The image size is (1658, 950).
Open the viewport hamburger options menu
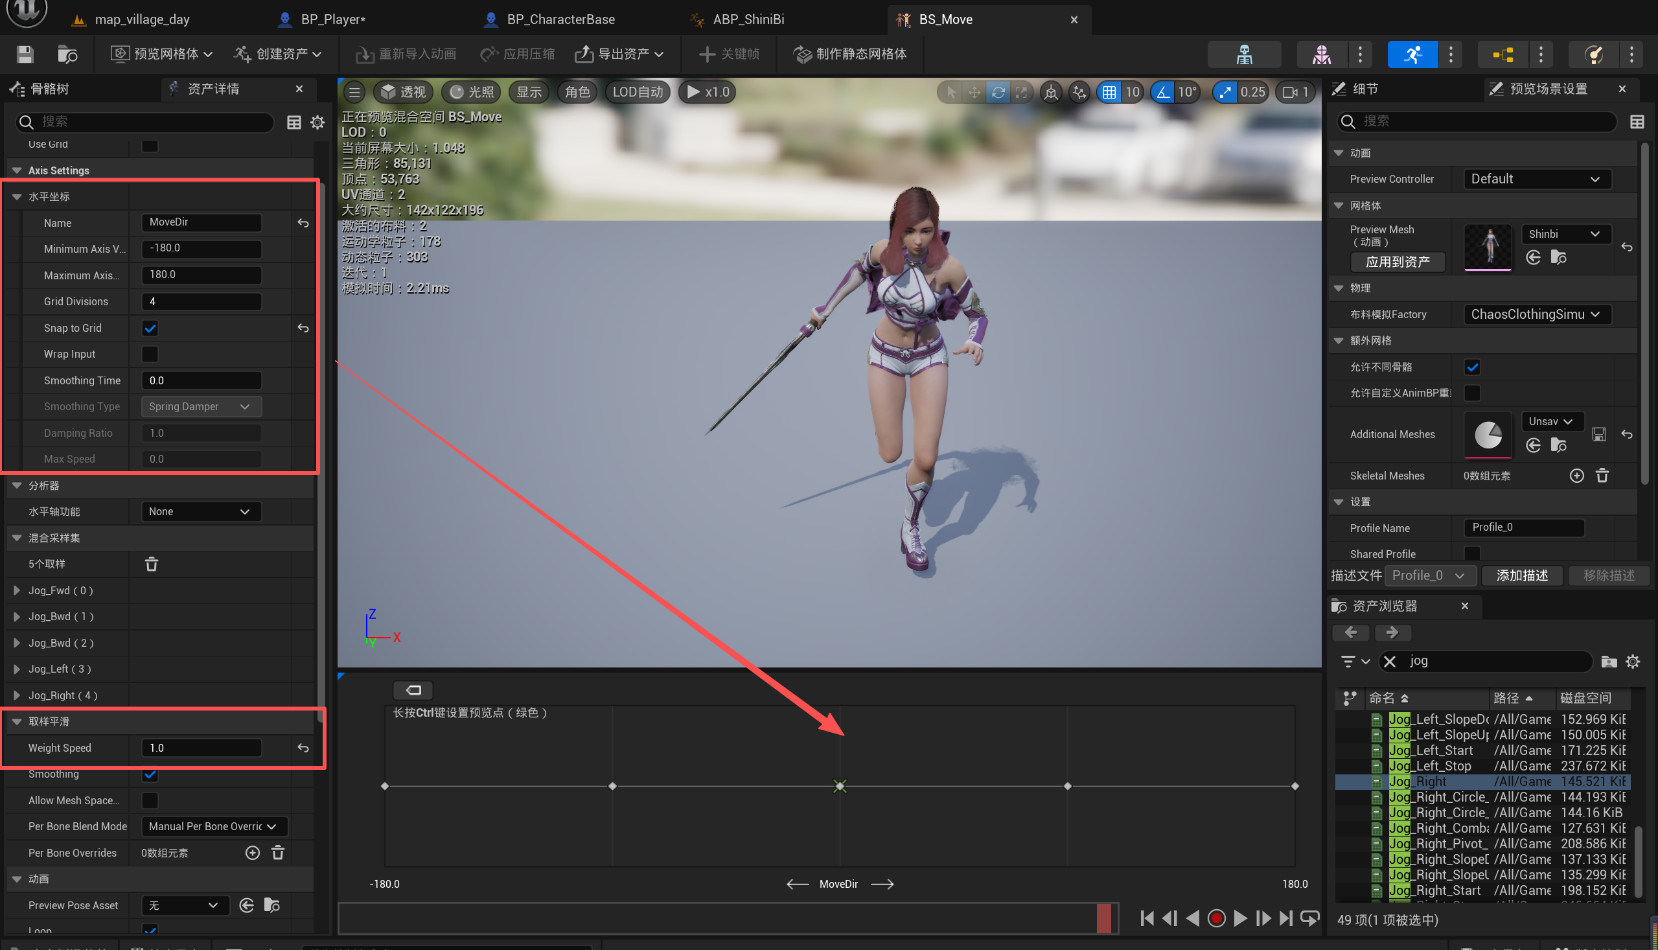pyautogui.click(x=354, y=92)
